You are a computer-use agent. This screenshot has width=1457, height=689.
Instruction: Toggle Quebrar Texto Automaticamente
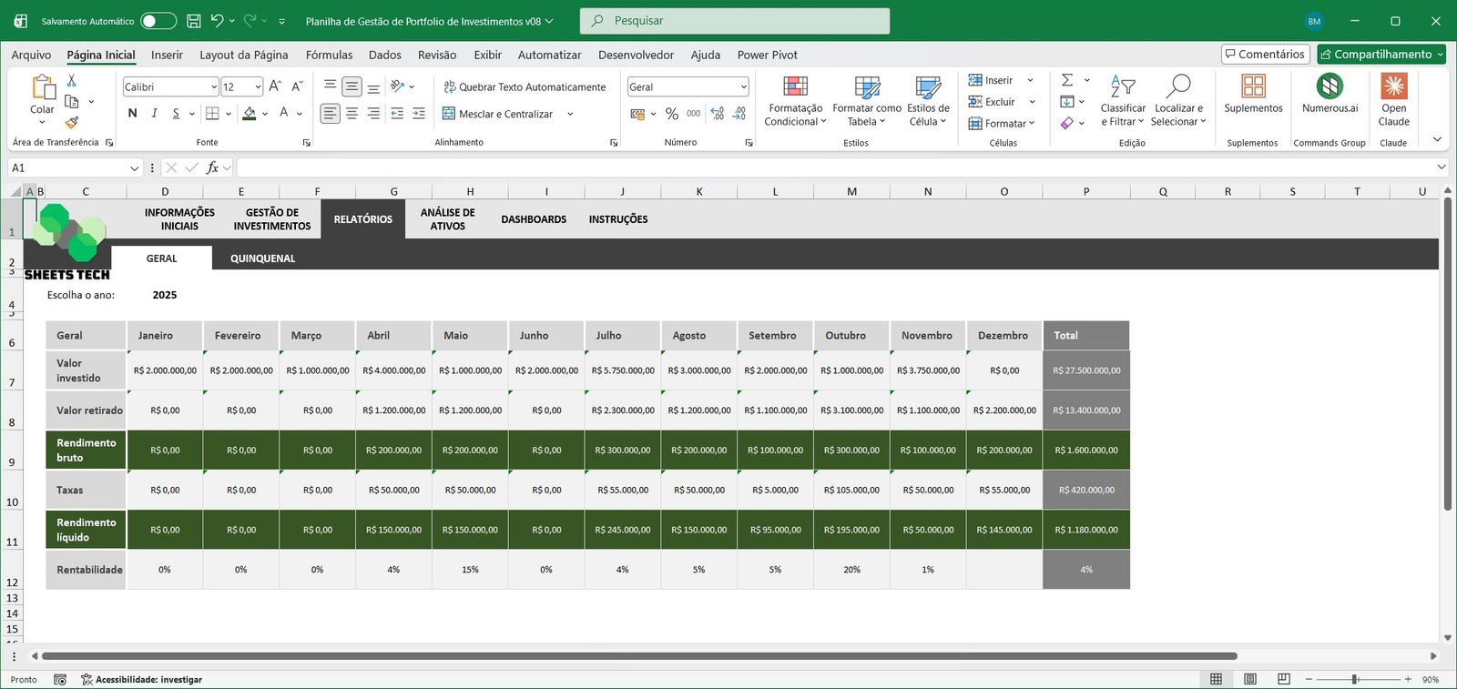[x=525, y=87]
